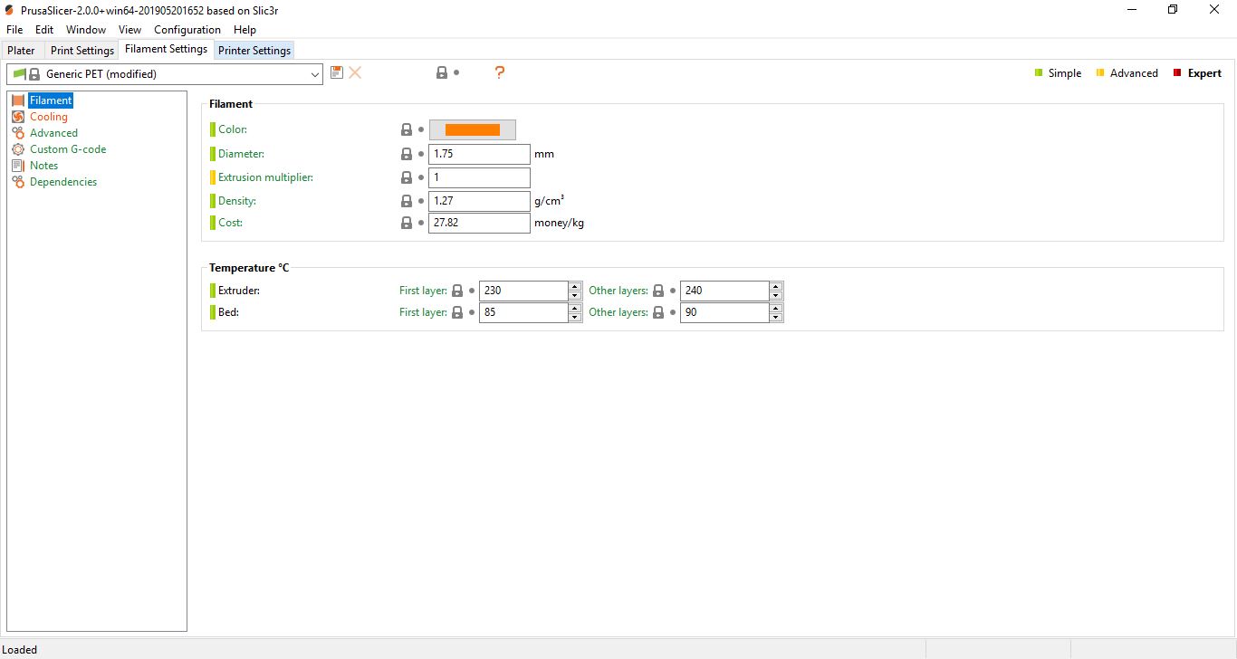The width and height of the screenshot is (1237, 659).
Task: Open the View menu
Action: [129, 30]
